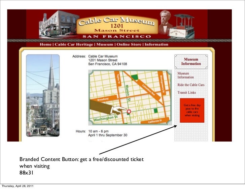Open the Transit Links sidebar link
The image size is (245, 189).
186,92
